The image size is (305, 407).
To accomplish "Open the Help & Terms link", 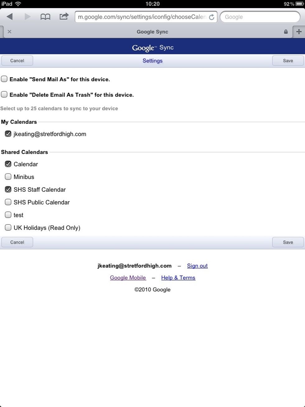I will pyautogui.click(x=178, y=277).
